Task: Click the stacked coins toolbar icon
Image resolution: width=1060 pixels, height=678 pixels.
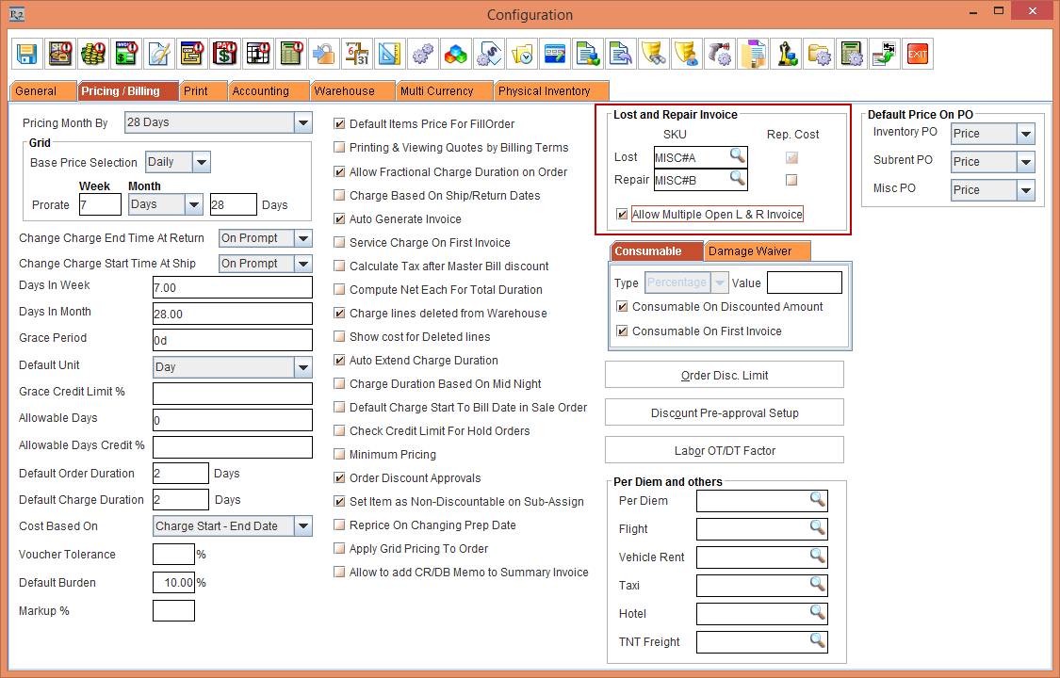Action: pyautogui.click(x=92, y=54)
